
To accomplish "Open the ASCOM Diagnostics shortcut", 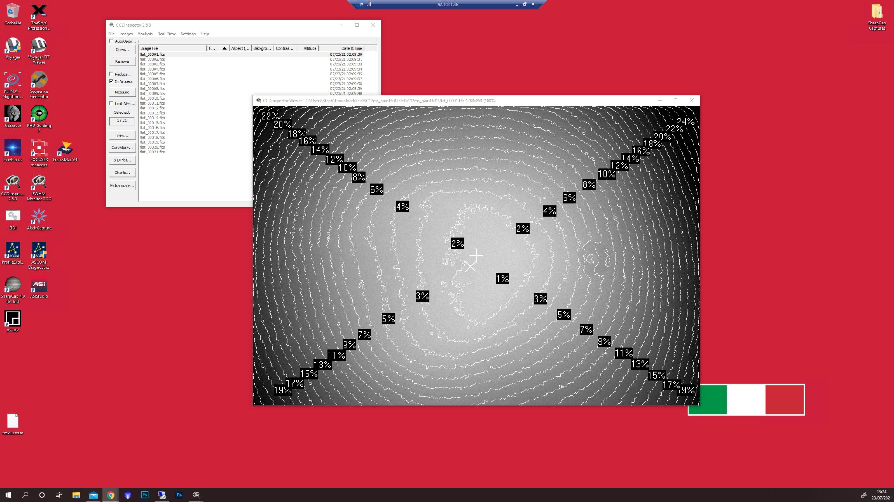I will 39,256.
